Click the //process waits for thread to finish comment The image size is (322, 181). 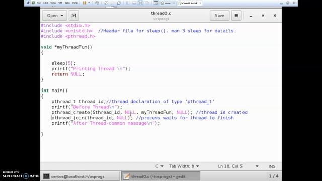(x=185, y=118)
